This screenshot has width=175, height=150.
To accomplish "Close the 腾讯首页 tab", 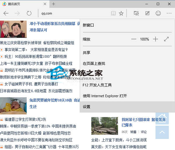I will pos(45,4).
